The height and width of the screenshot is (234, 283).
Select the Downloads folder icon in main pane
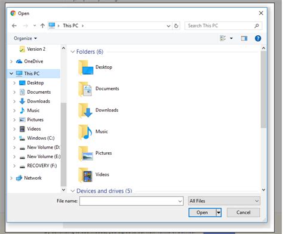(85, 110)
